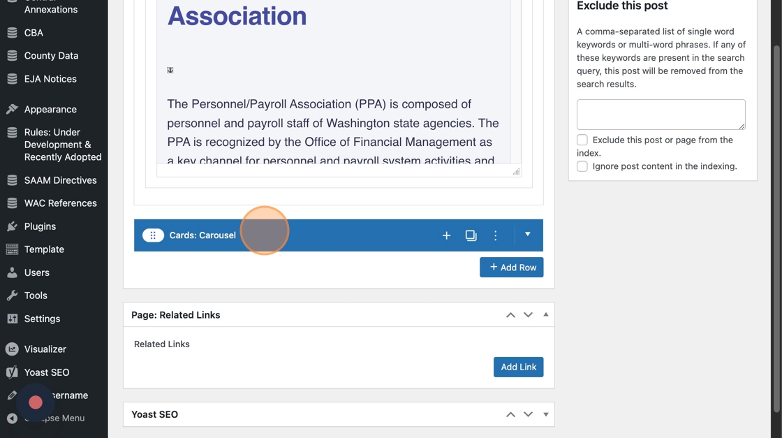Viewport: 782px width, 438px height.
Task: Toggle the Yoast SEO panel triangle
Action: [x=546, y=414]
